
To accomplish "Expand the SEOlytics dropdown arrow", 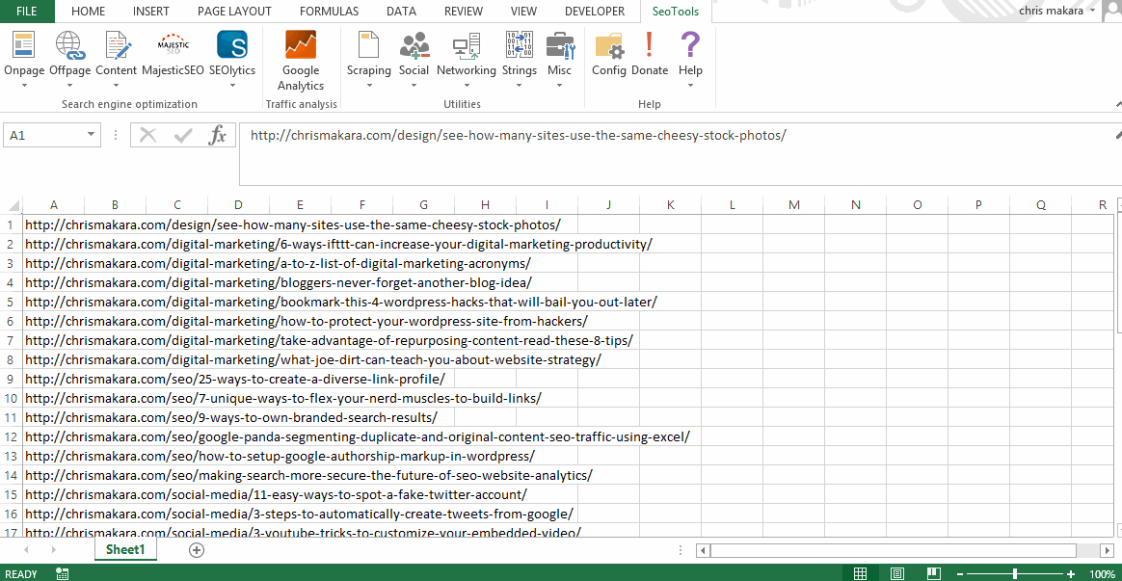I will (232, 85).
